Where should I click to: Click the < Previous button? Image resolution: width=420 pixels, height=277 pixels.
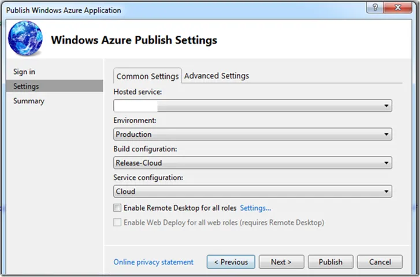click(231, 262)
